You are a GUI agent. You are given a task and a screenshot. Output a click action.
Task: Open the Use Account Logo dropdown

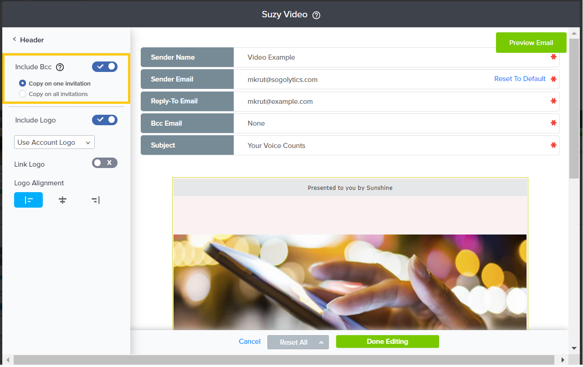[54, 143]
